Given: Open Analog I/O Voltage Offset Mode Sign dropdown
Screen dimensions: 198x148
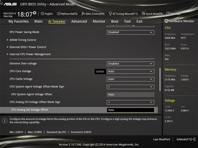Looking at the screenshot, I should tap(131, 102).
